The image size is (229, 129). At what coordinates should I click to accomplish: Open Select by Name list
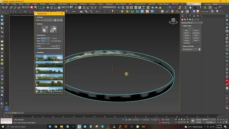tap(35, 8)
